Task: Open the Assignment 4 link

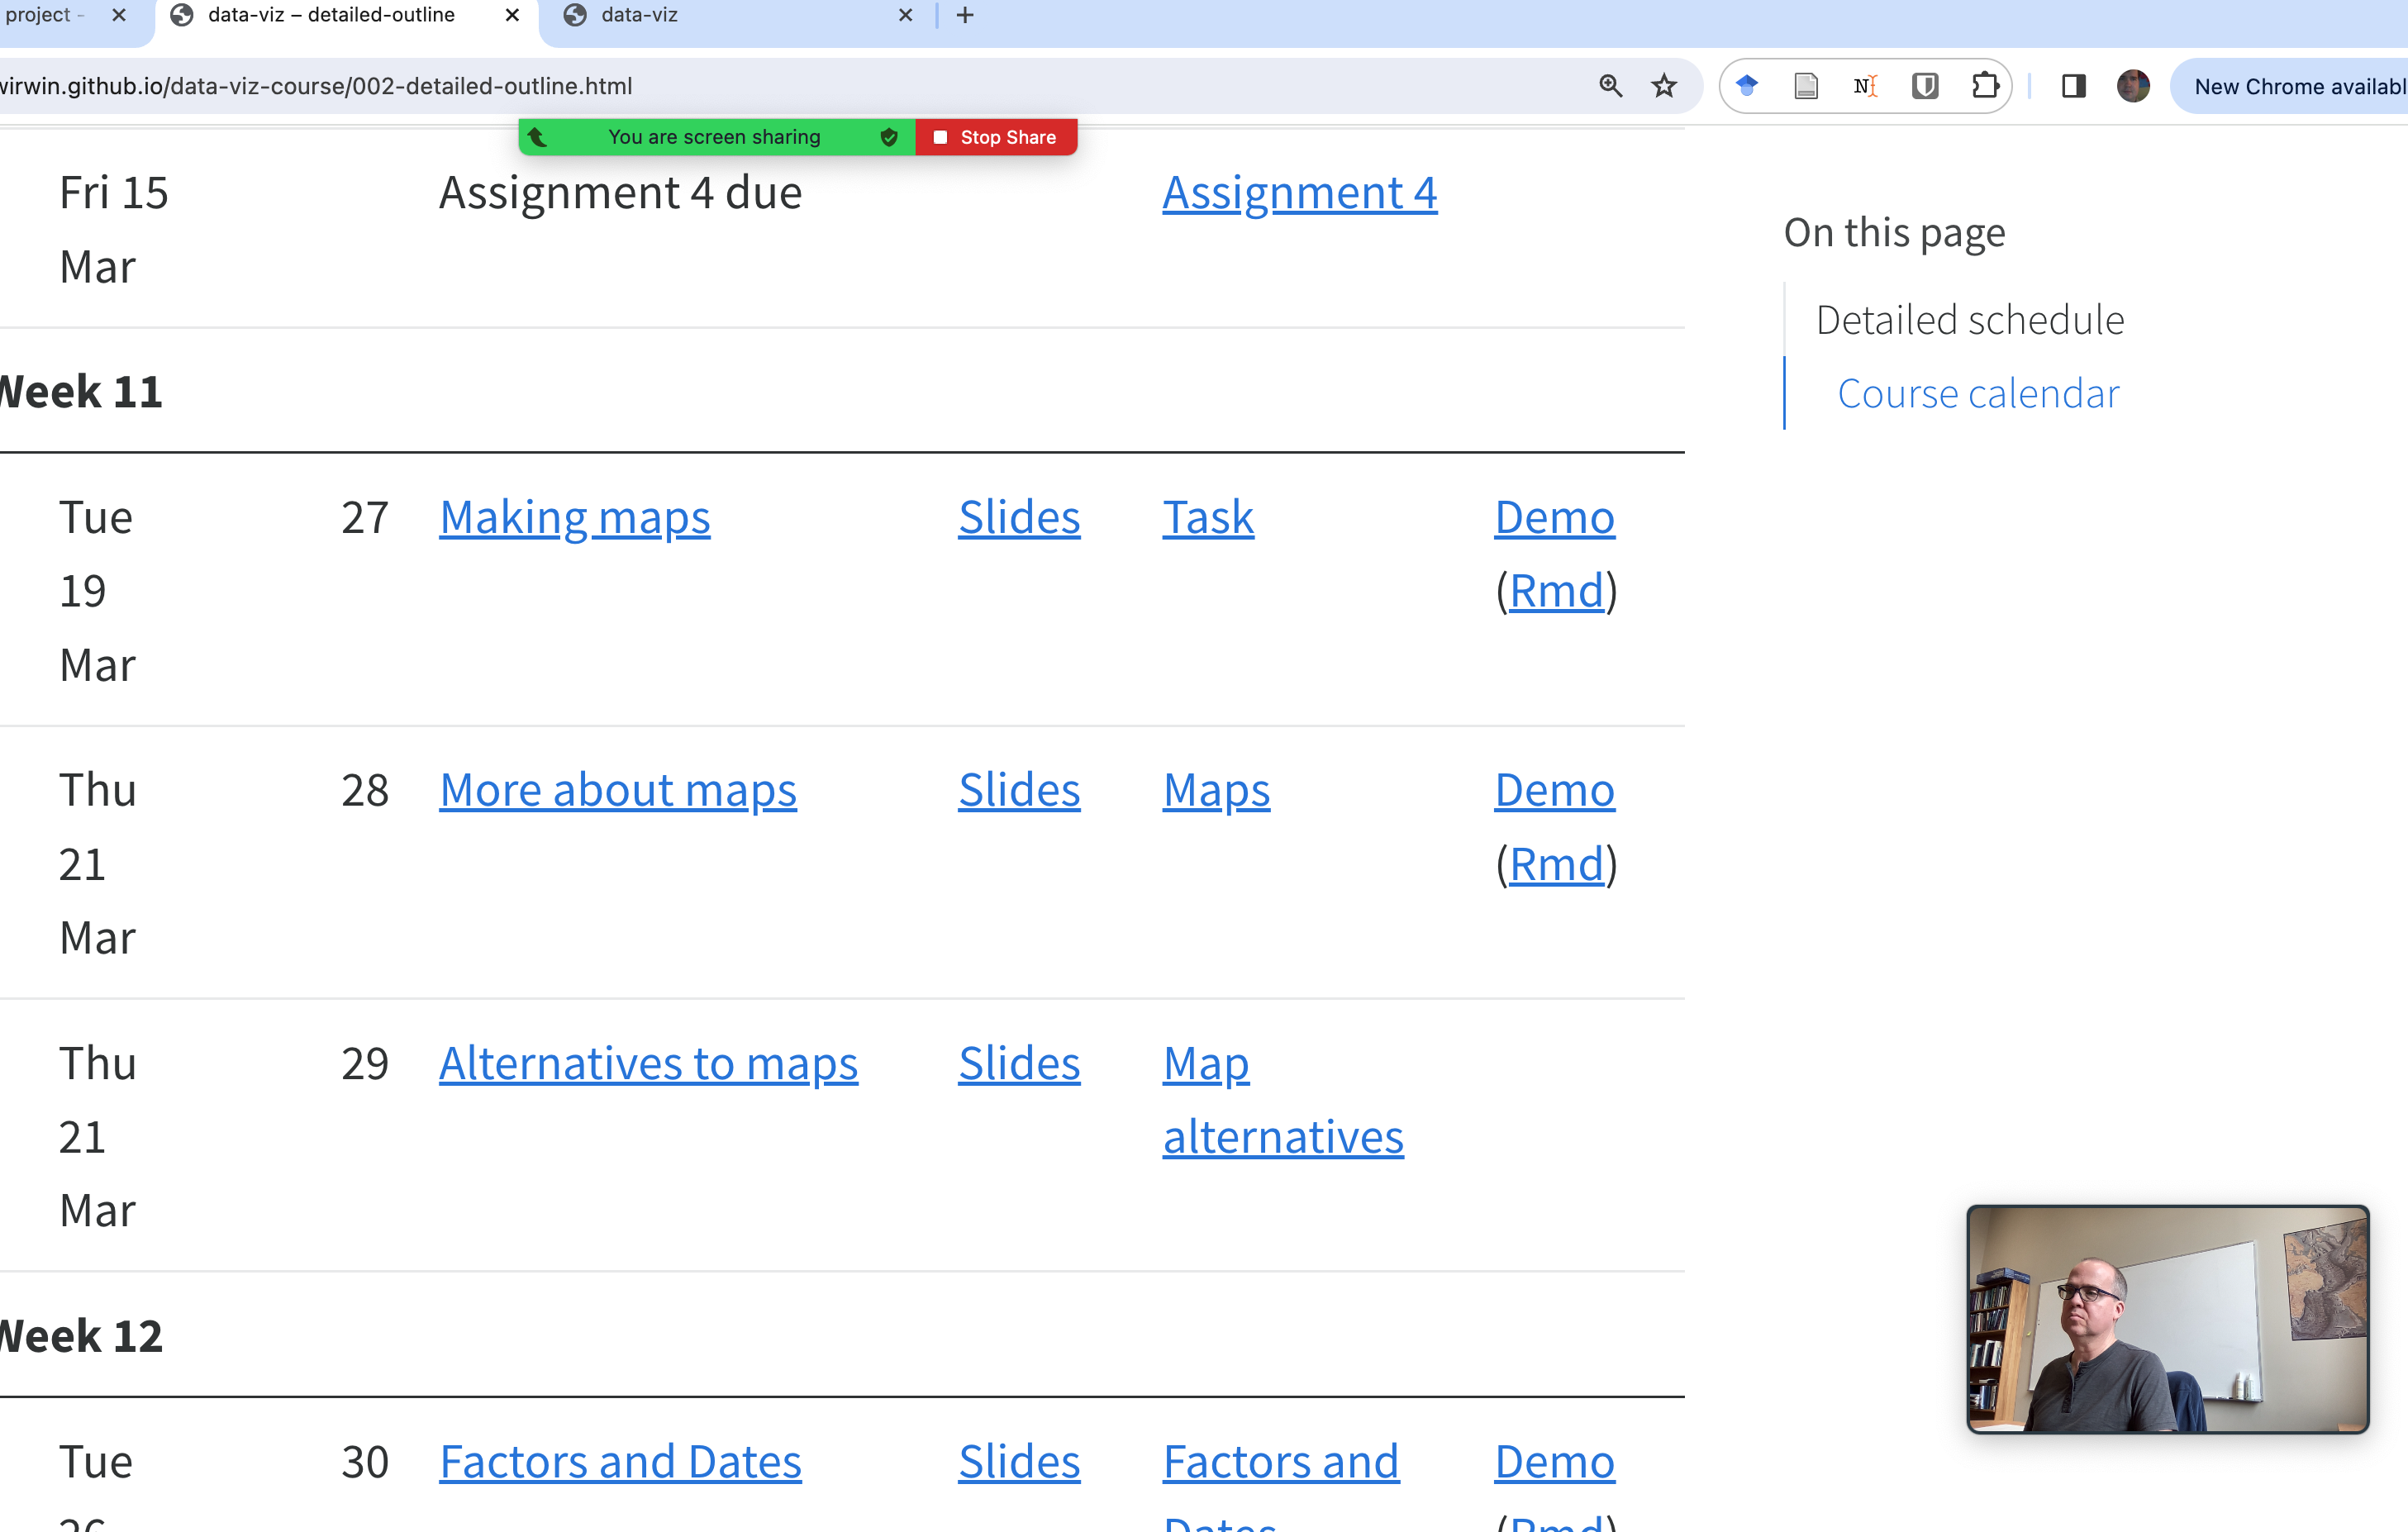Action: 1299,193
